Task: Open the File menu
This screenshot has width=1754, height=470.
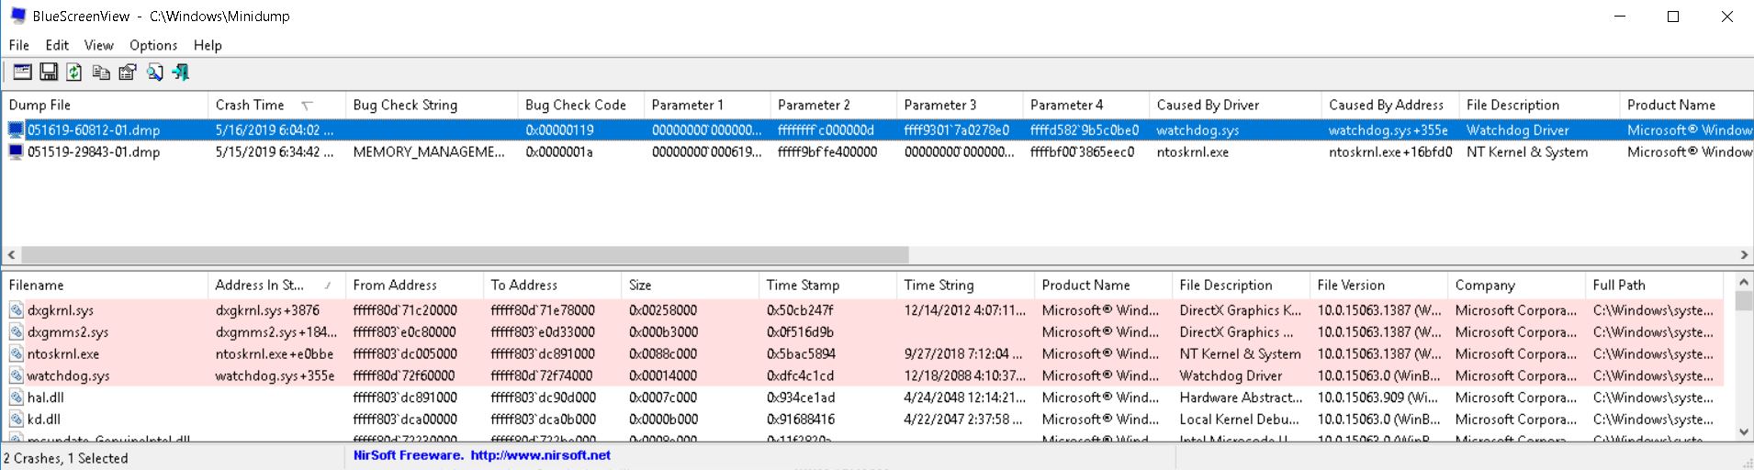Action: [x=19, y=45]
